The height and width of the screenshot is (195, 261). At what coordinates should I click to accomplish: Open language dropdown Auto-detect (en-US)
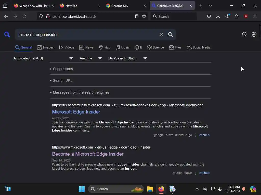tap(43, 58)
